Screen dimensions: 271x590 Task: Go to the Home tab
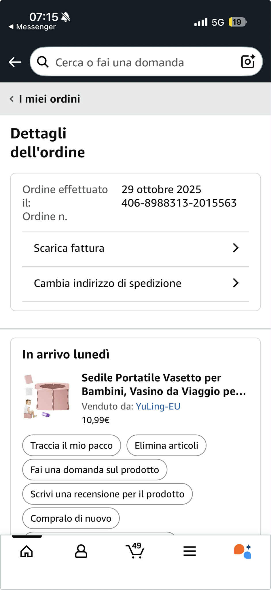26,551
